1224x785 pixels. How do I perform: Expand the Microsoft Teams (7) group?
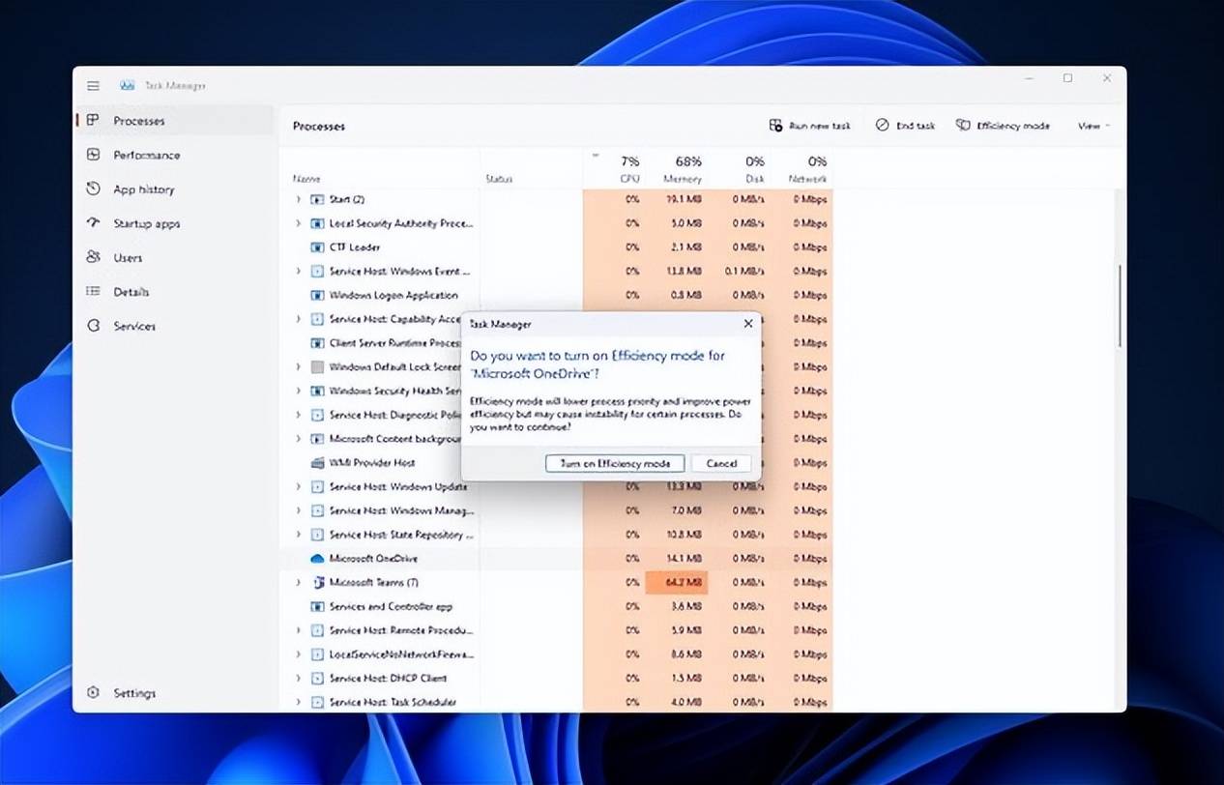click(x=299, y=583)
